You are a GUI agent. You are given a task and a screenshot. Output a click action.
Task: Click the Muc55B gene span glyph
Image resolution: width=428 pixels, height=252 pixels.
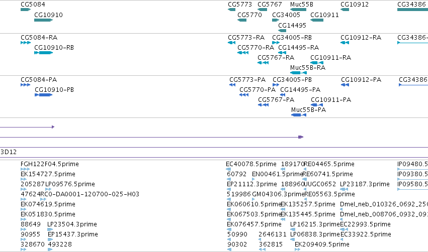point(298,10)
